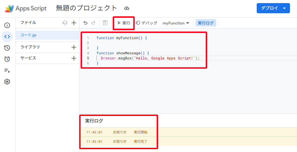Screen dimensions: 297x152
Task: Select the コード.gs file
Action: [x=47, y=35]
